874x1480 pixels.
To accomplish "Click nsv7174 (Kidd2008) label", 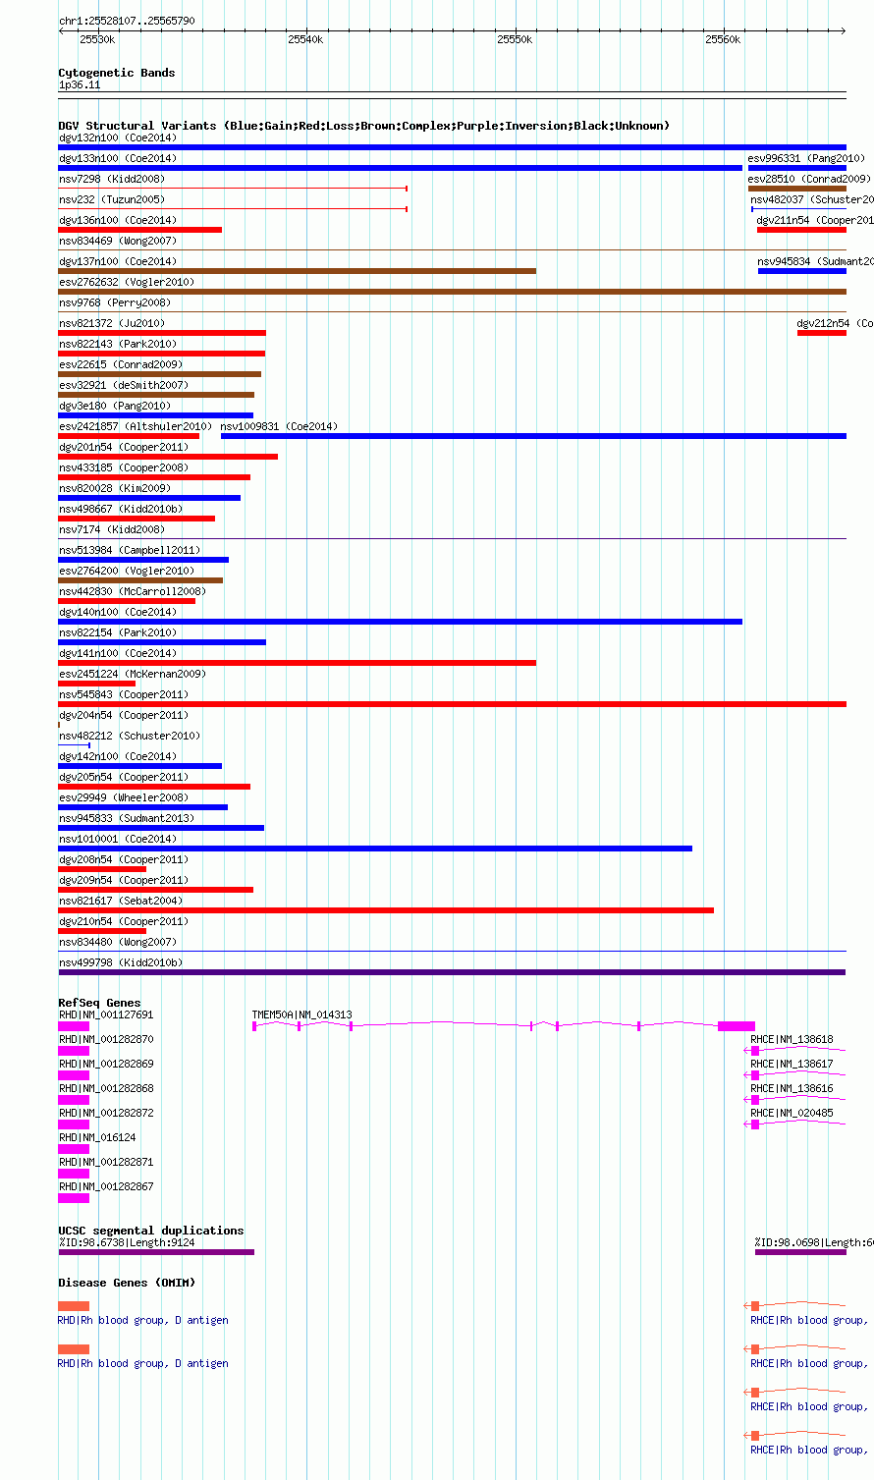I will (112, 530).
